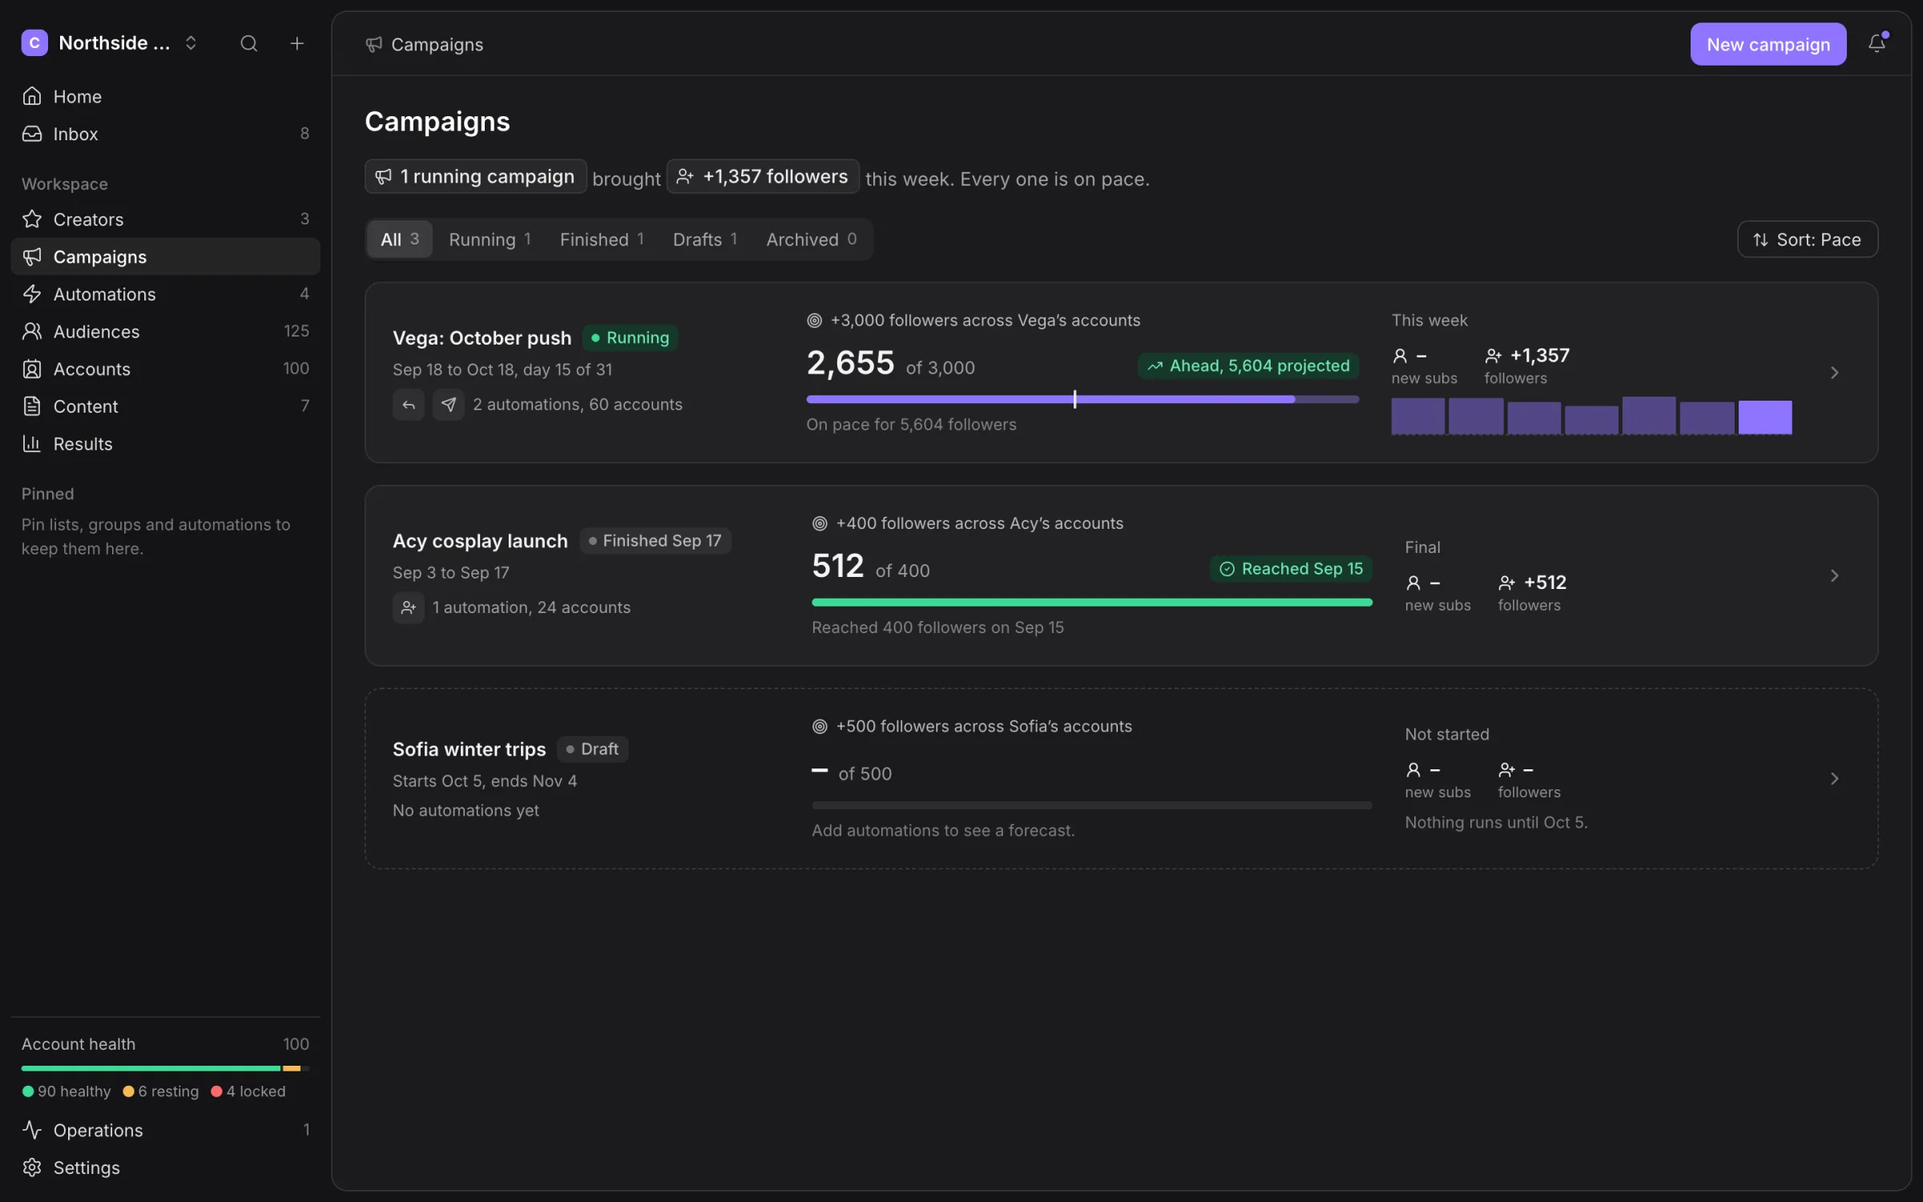The width and height of the screenshot is (1923, 1202).
Task: Open Settings with the gear icon
Action: [165, 1168]
